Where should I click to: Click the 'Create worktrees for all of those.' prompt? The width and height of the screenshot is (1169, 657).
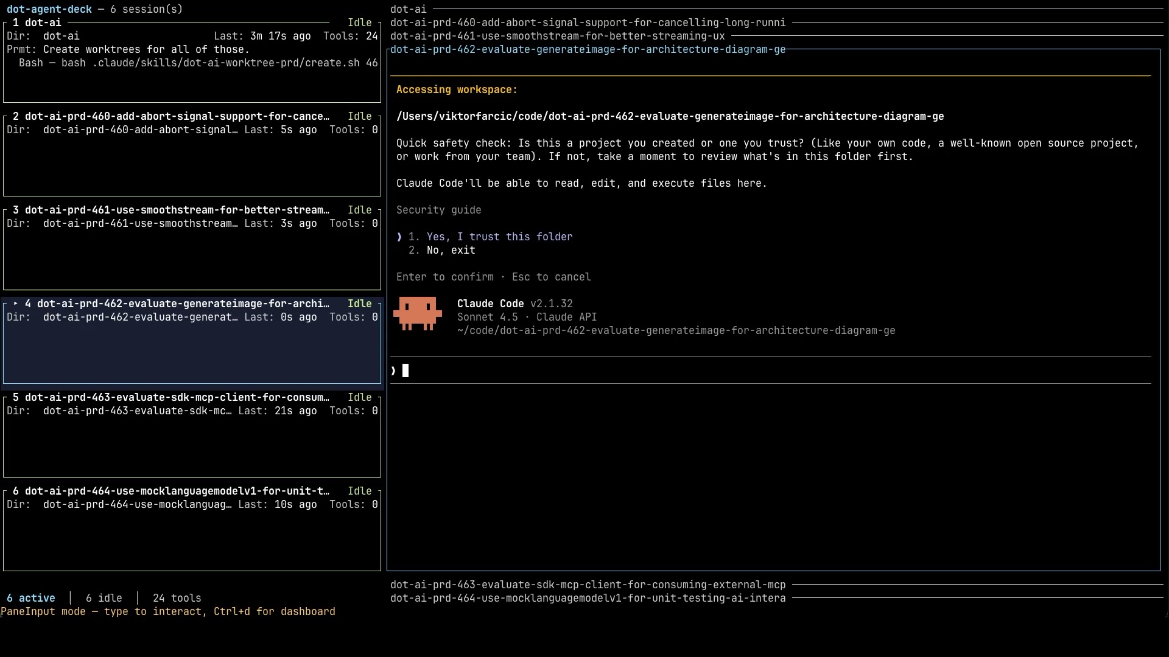pos(147,49)
